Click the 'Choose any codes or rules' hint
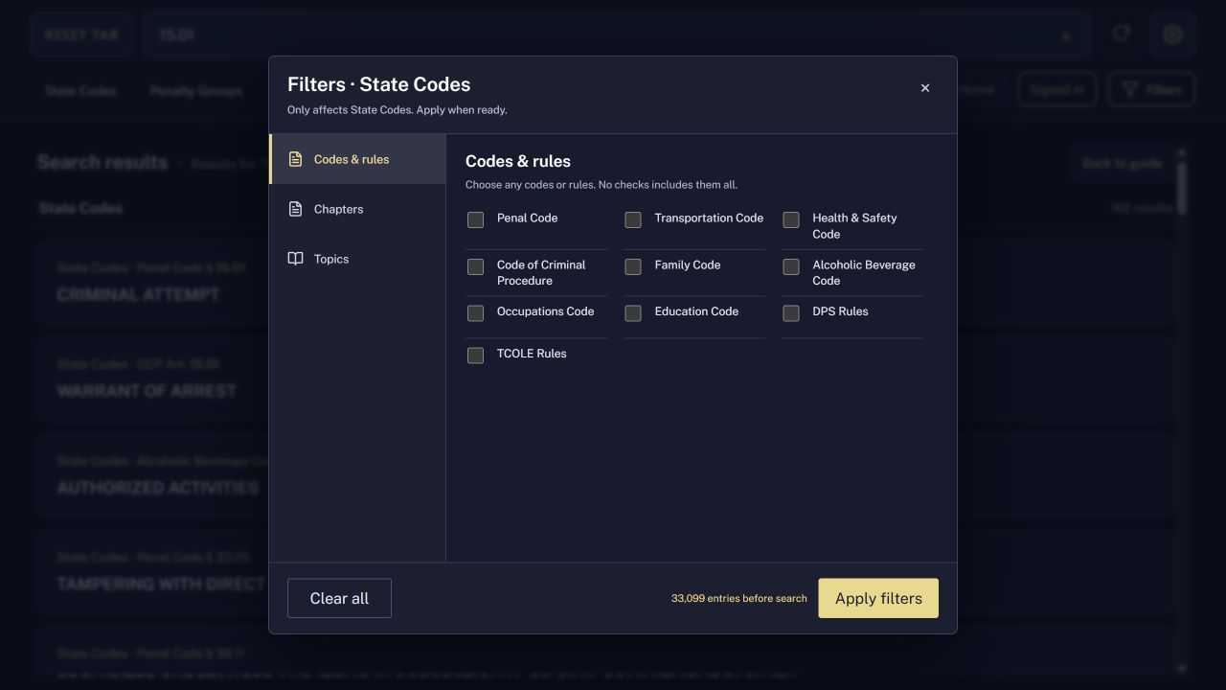The image size is (1226, 690). [x=602, y=185]
